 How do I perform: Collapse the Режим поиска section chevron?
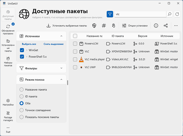click(x=61, y=80)
